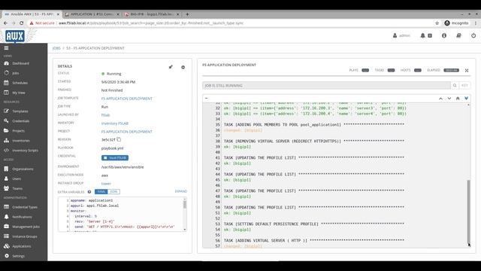Image resolution: width=481 pixels, height=271 pixels.
Task: Click the Applications rocket icon in sidebar
Action: [x=7, y=246]
